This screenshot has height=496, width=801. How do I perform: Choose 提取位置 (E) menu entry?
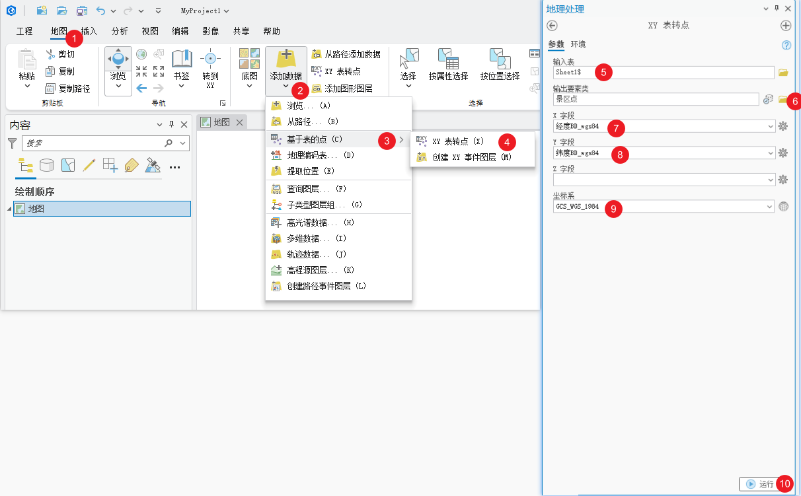coord(338,171)
